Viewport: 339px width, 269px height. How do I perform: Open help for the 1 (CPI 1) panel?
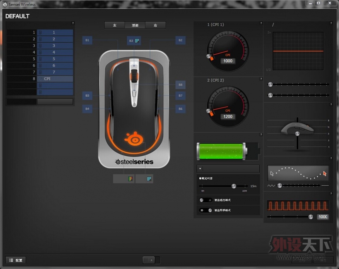261,23
